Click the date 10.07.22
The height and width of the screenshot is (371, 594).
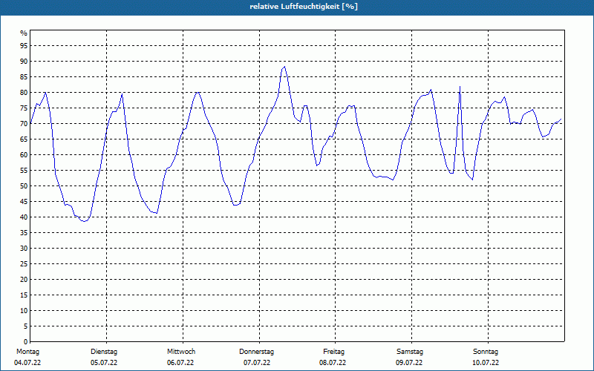tap(486, 363)
